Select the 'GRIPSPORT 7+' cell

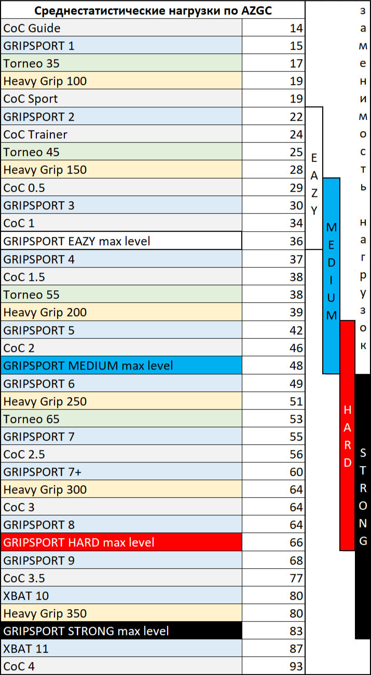[121, 472]
